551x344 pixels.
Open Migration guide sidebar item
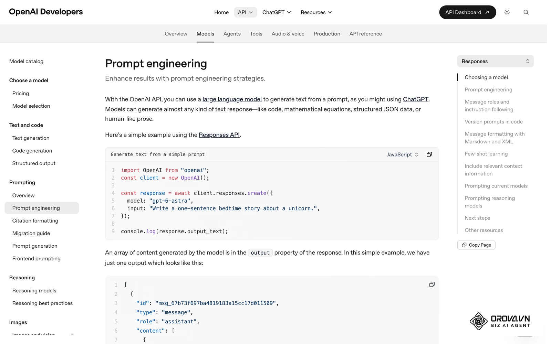coord(31,233)
